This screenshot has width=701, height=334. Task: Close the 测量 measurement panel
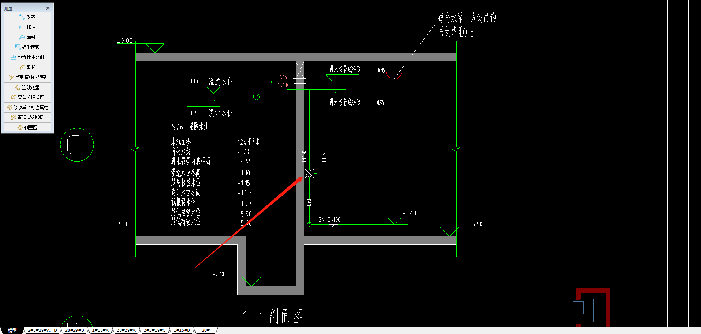click(48, 8)
